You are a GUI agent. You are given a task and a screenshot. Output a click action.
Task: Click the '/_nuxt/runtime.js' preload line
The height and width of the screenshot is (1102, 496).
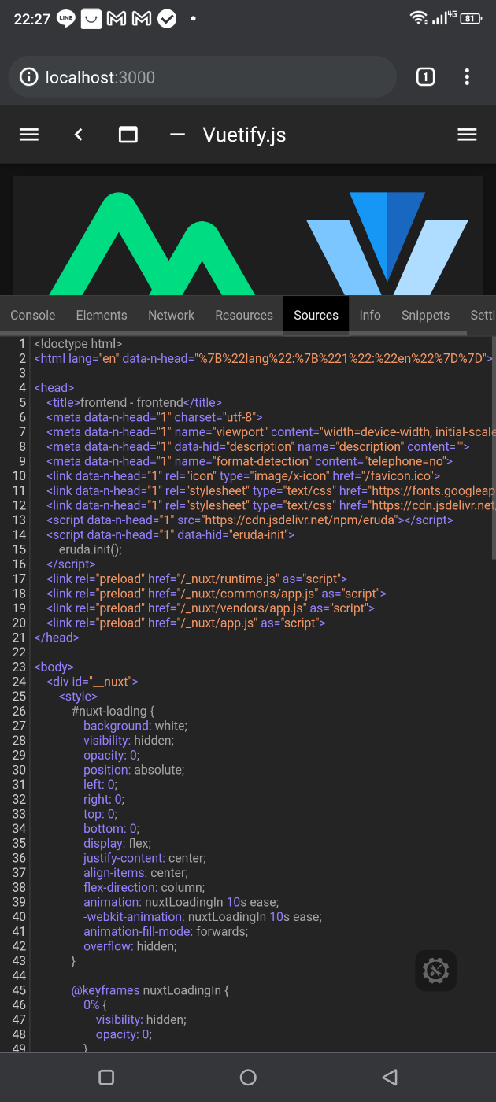197,579
